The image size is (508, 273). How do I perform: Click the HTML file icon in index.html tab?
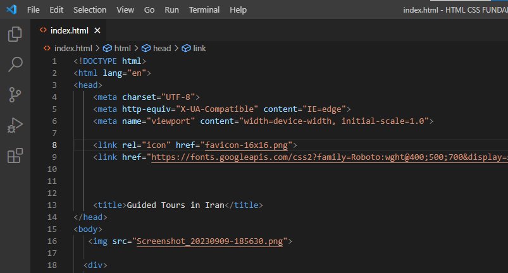click(x=43, y=30)
